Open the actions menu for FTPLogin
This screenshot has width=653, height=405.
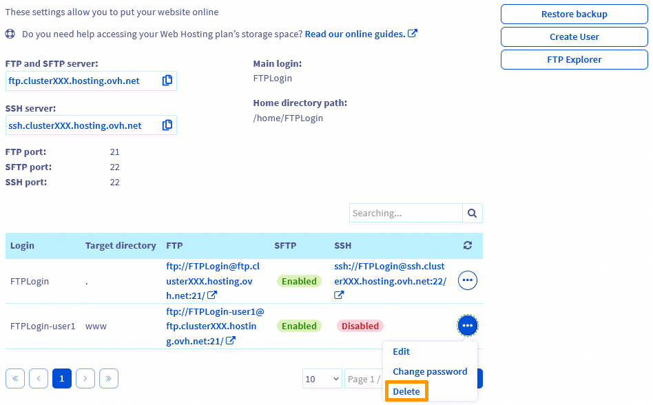click(x=467, y=280)
